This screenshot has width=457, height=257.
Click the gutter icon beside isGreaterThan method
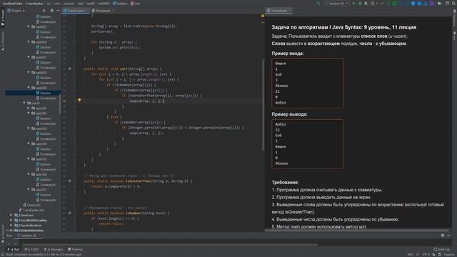pos(70,181)
